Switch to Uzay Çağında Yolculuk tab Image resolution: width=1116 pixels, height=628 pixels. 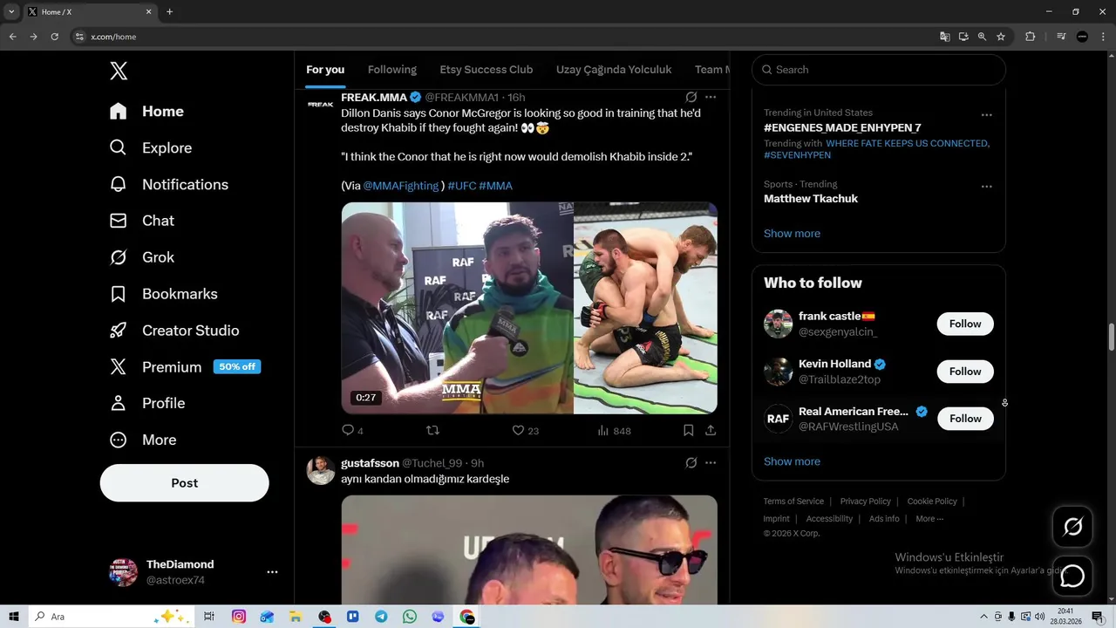pyautogui.click(x=614, y=70)
